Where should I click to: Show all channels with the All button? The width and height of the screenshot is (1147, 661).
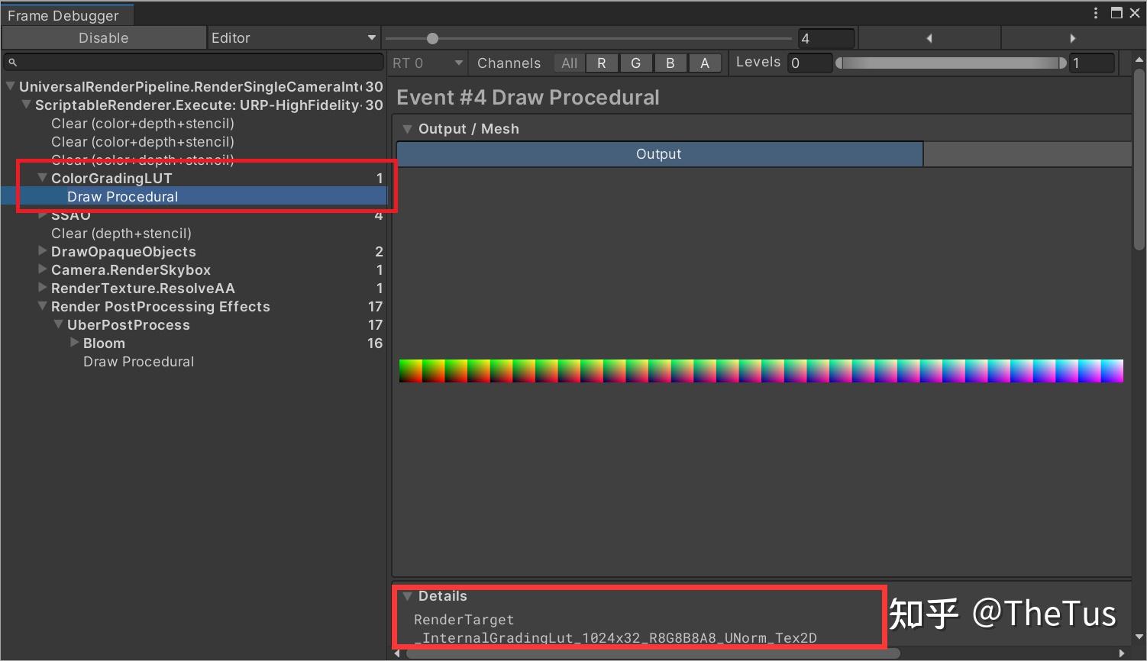tap(568, 63)
